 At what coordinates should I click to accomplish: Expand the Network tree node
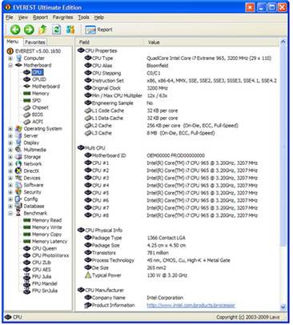coord(10,164)
